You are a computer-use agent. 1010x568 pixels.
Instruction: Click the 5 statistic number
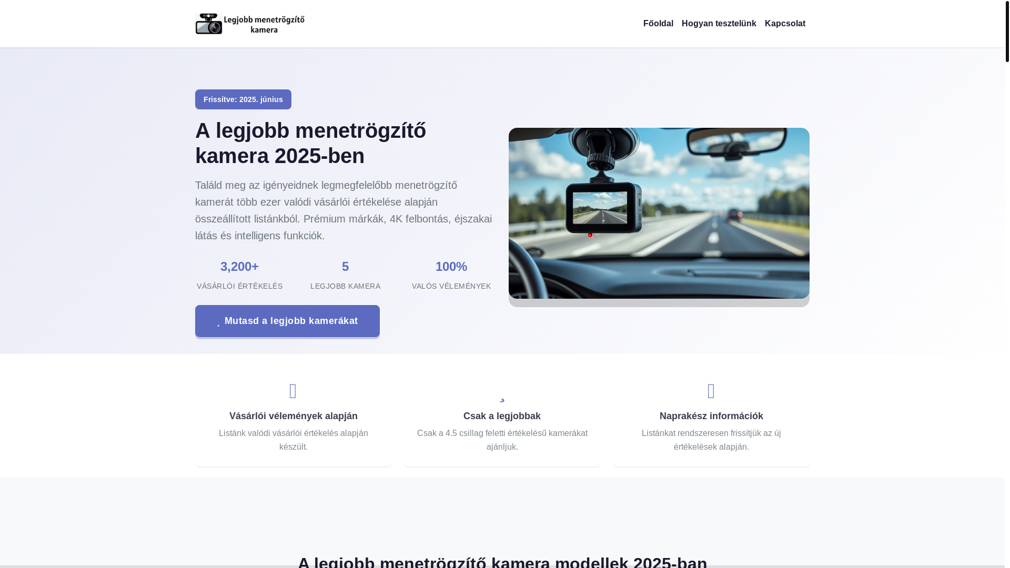point(345,267)
